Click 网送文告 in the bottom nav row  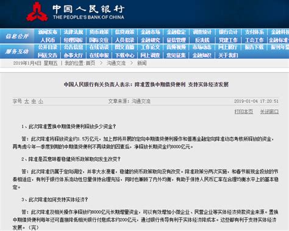tap(48, 55)
